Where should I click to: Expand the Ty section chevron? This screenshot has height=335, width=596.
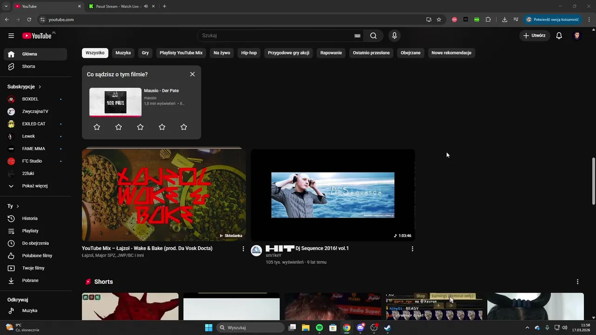(18, 206)
